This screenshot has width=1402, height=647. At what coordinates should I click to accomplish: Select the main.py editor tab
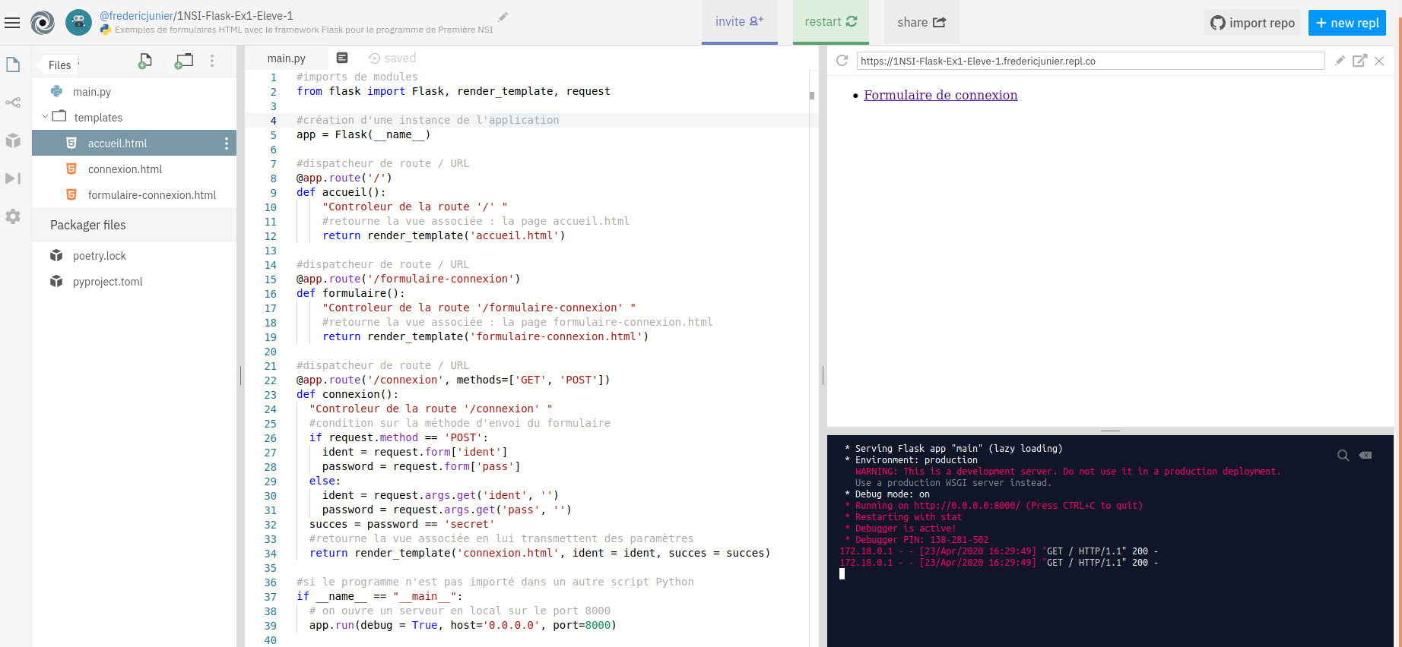tap(287, 58)
